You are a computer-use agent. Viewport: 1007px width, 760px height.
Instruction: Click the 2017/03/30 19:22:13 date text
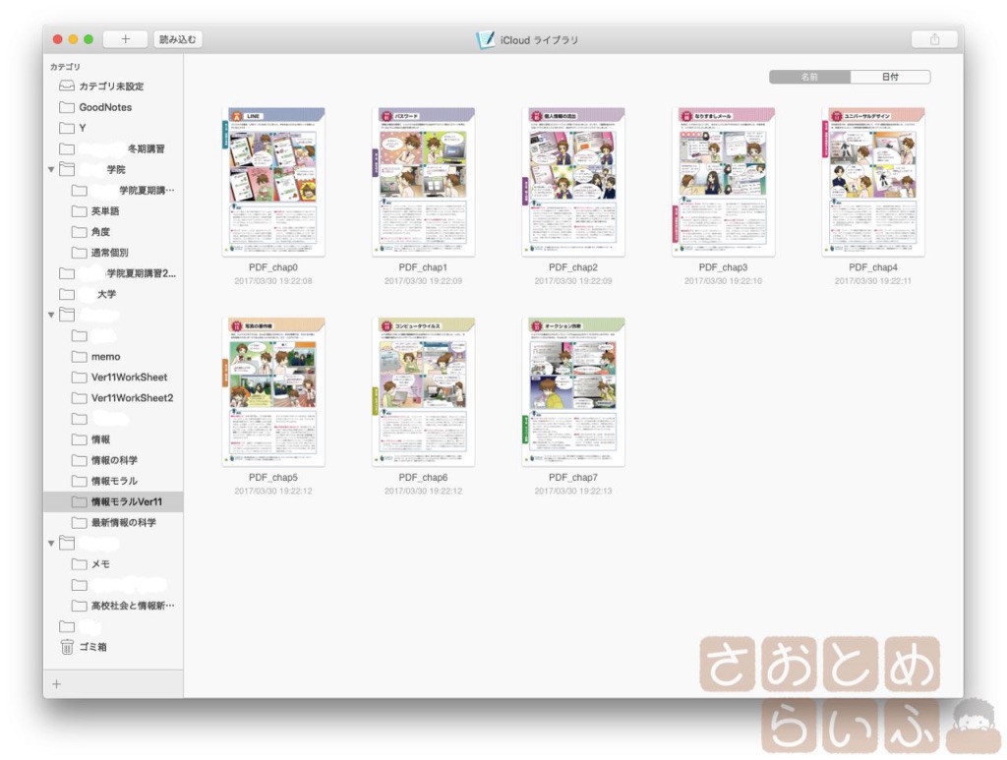click(573, 491)
